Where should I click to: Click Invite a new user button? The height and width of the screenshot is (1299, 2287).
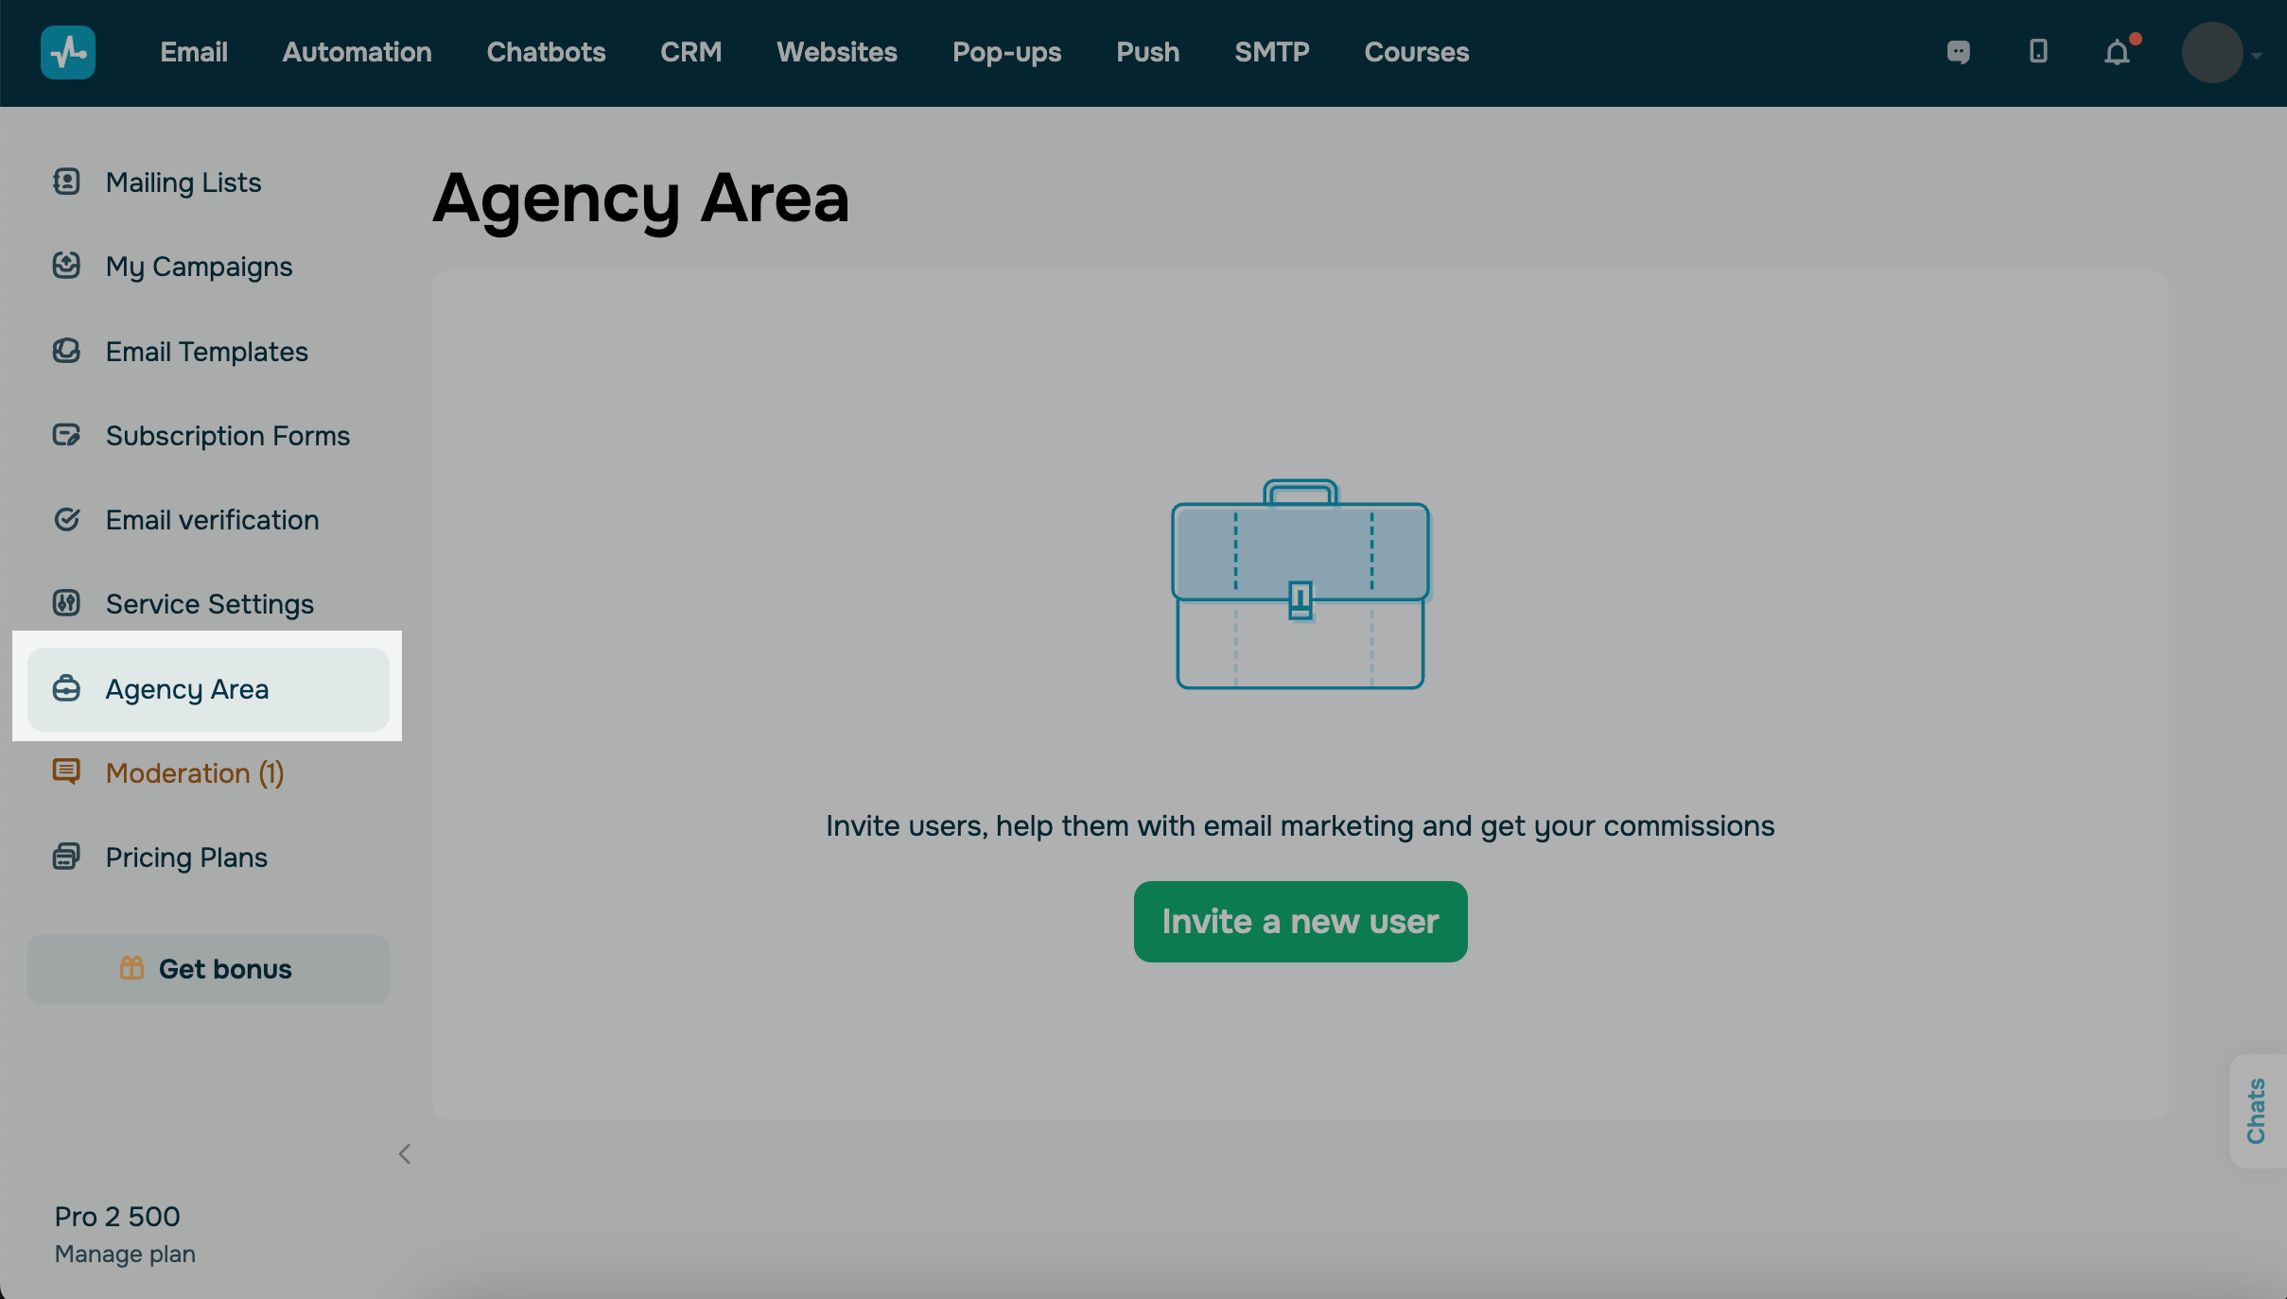coord(1300,922)
